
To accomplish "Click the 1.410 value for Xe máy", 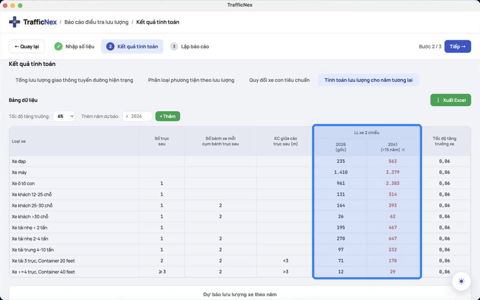I will pos(341,172).
